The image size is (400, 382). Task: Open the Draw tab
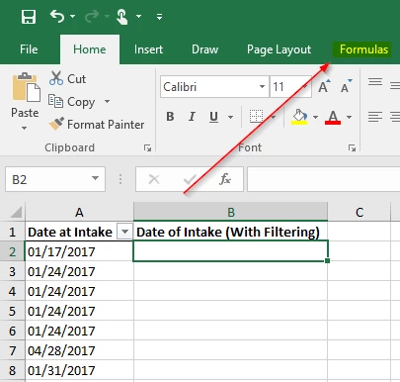[x=204, y=49]
